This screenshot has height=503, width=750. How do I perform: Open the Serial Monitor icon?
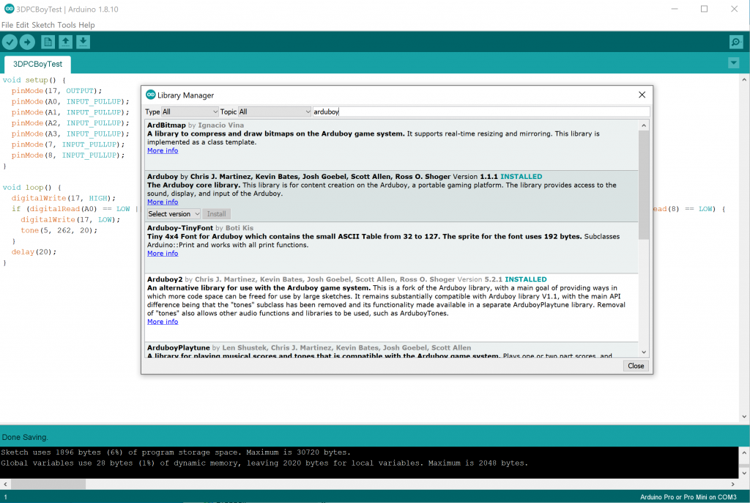735,42
